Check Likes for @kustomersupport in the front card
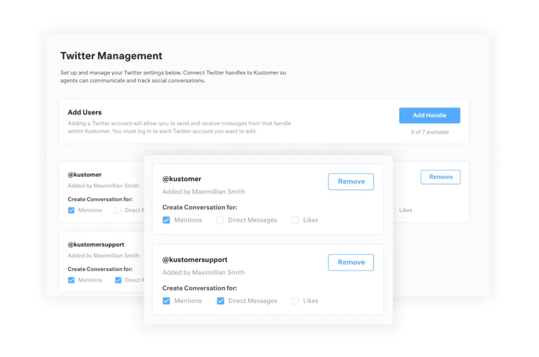Image resolution: width=539 pixels, height=357 pixels. click(295, 301)
